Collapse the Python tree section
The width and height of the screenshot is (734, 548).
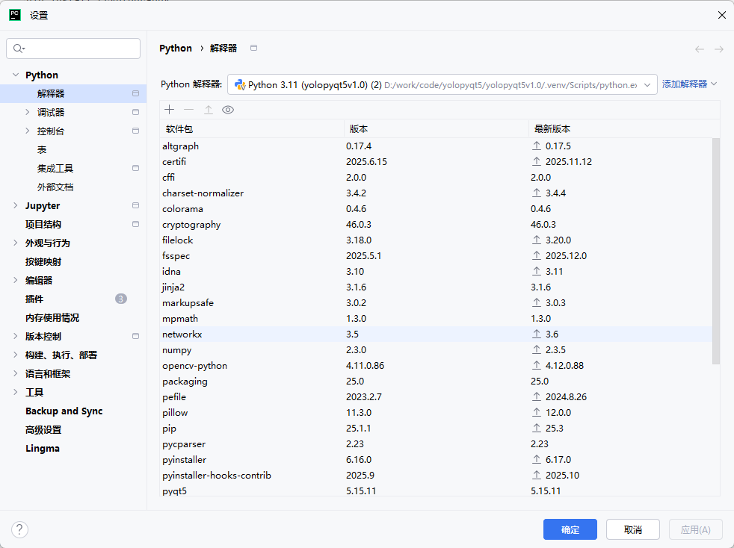pos(16,75)
